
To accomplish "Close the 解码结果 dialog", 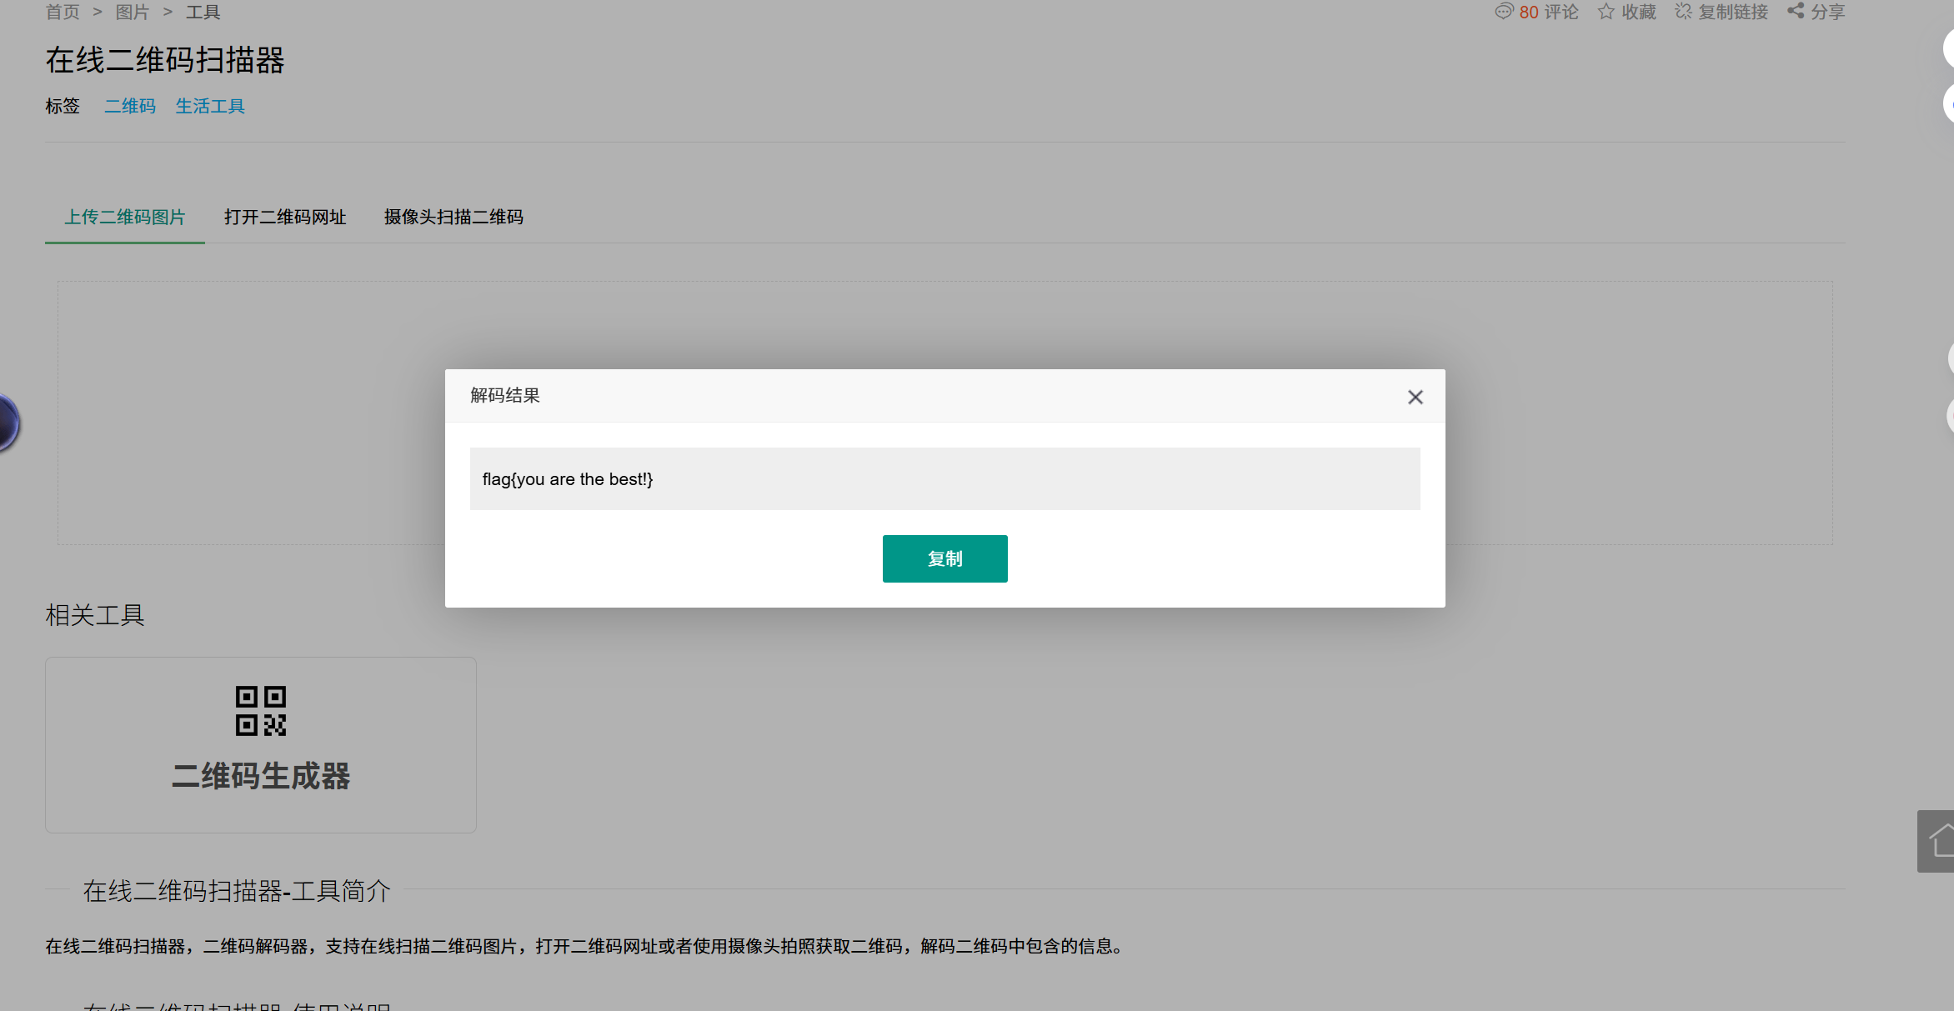I will (1415, 398).
